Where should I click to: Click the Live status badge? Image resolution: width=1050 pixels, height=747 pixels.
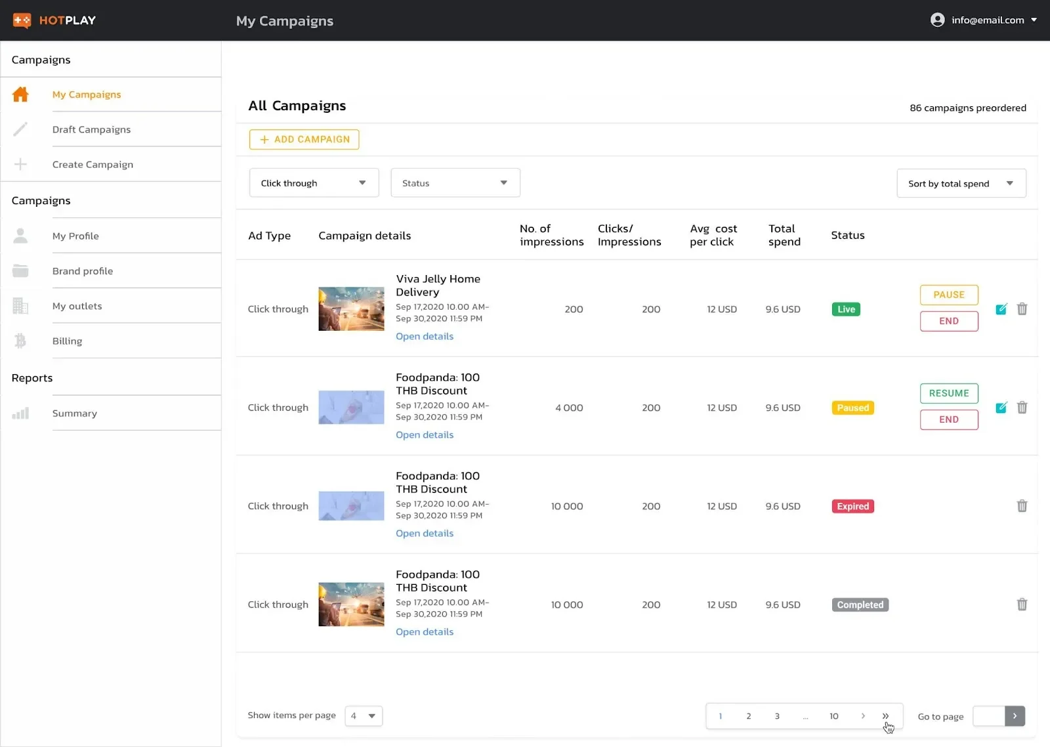coord(846,309)
